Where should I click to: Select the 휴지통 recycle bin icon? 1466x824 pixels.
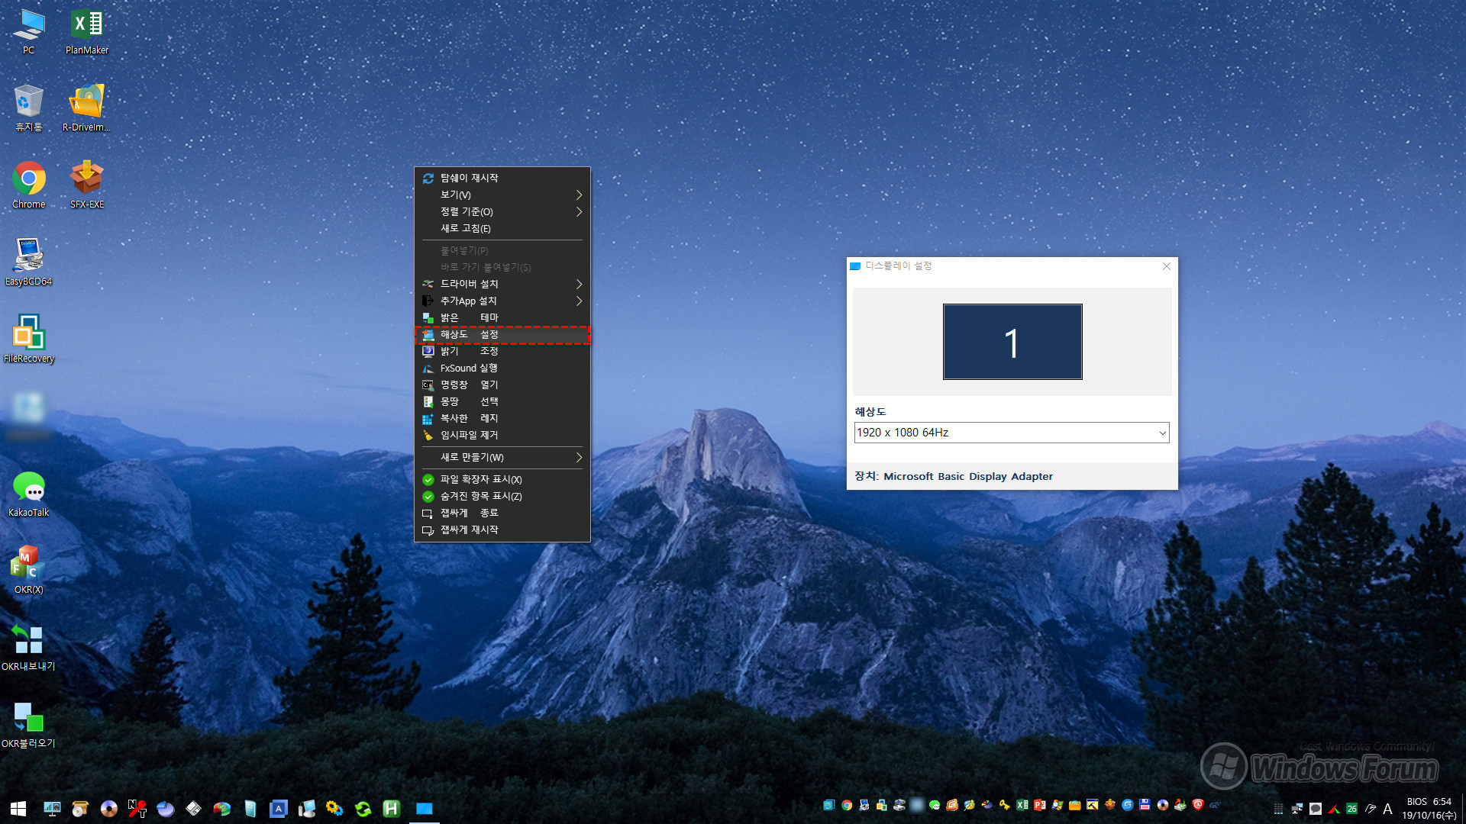click(29, 108)
